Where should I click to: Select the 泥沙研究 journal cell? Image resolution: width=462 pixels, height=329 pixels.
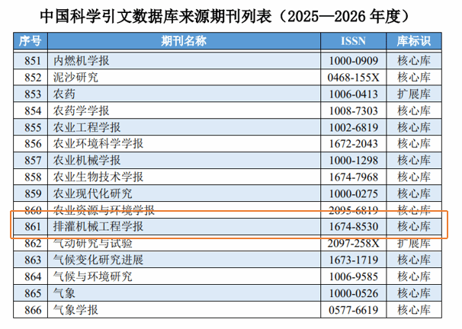[76, 77]
